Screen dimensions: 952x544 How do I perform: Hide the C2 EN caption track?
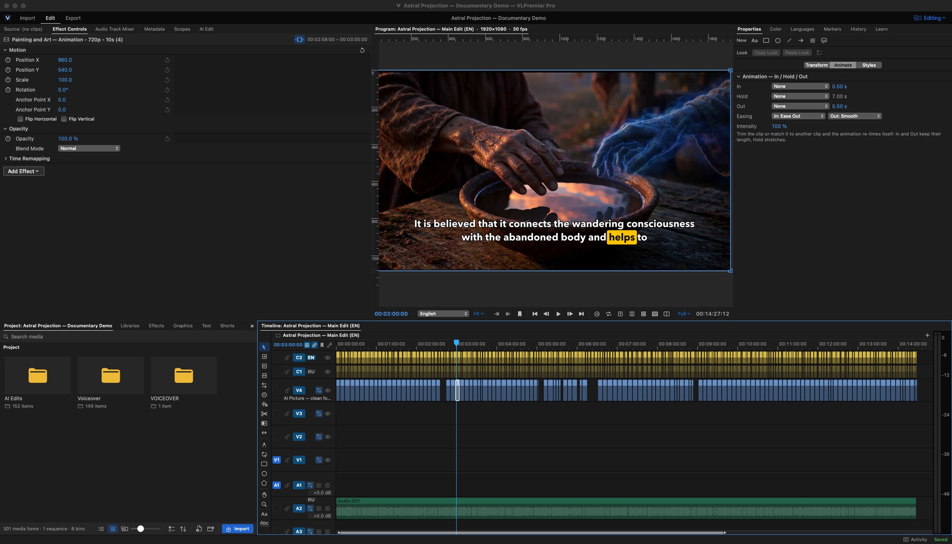(x=328, y=358)
